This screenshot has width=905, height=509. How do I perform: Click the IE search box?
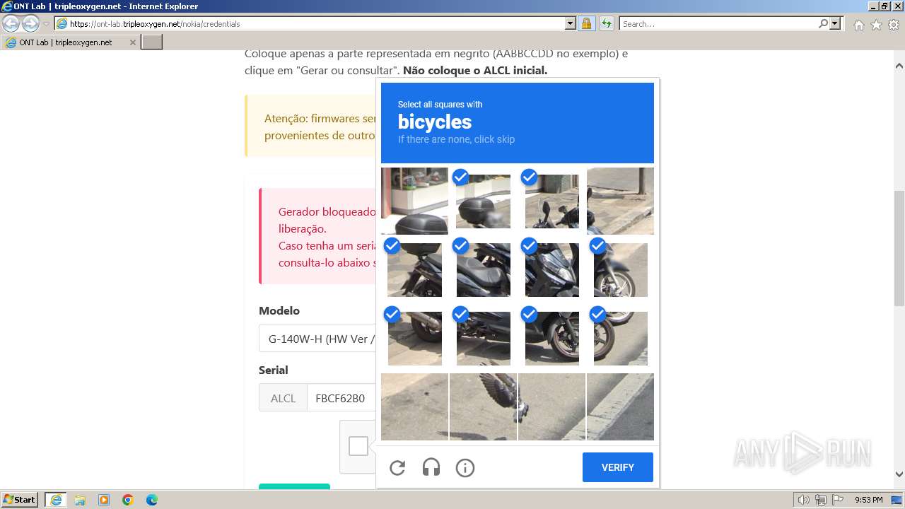tap(718, 23)
